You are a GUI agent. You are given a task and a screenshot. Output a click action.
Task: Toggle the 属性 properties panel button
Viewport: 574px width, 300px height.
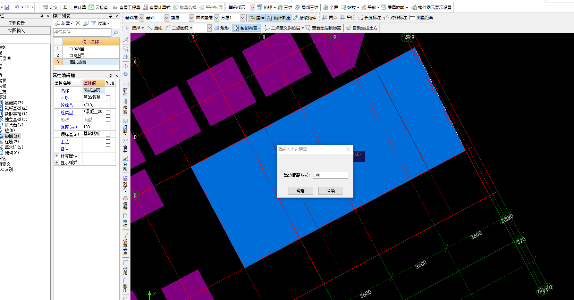point(257,18)
